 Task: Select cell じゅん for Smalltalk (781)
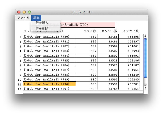pyautogui.click(x=50, y=41)
